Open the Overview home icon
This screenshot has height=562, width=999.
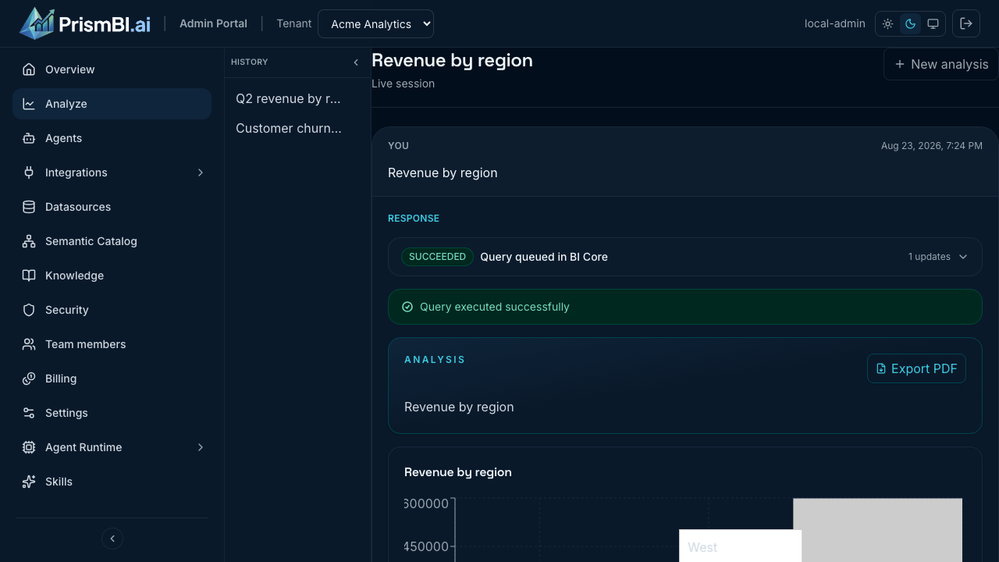click(29, 69)
